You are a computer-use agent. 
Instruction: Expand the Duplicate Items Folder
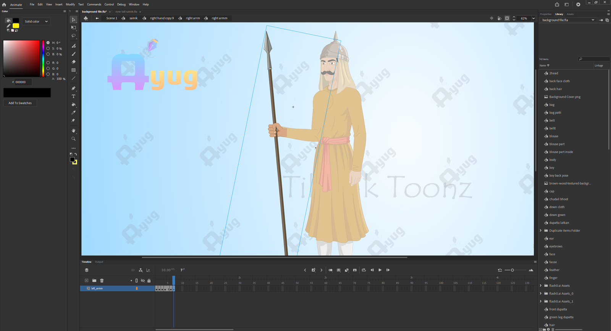[x=541, y=231]
